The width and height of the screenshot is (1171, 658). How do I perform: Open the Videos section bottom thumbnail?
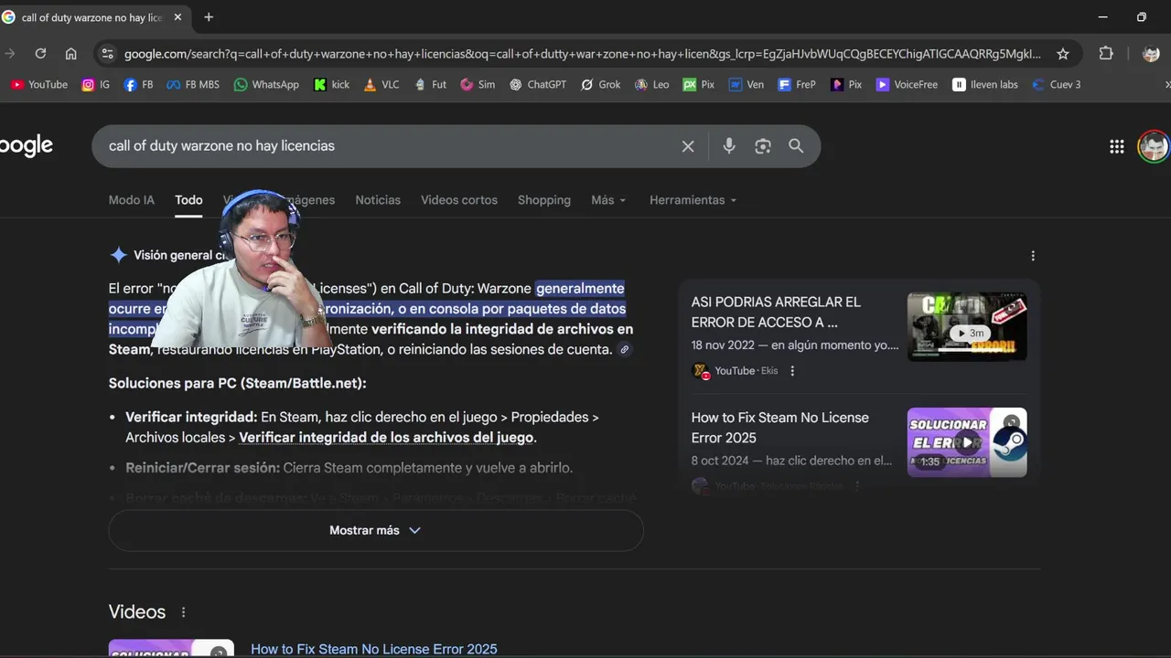point(171,648)
